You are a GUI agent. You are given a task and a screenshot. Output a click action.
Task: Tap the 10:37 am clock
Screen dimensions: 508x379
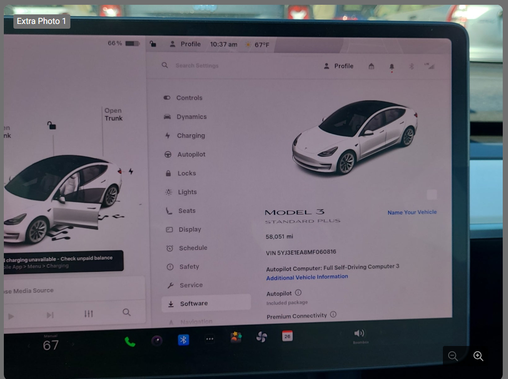click(224, 45)
